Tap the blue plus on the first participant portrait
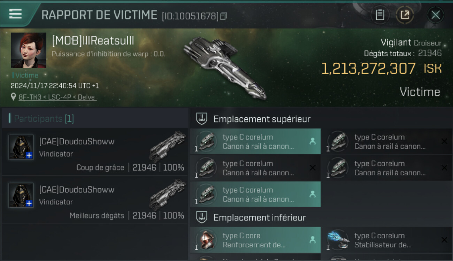The image size is (453, 261). click(x=29, y=156)
